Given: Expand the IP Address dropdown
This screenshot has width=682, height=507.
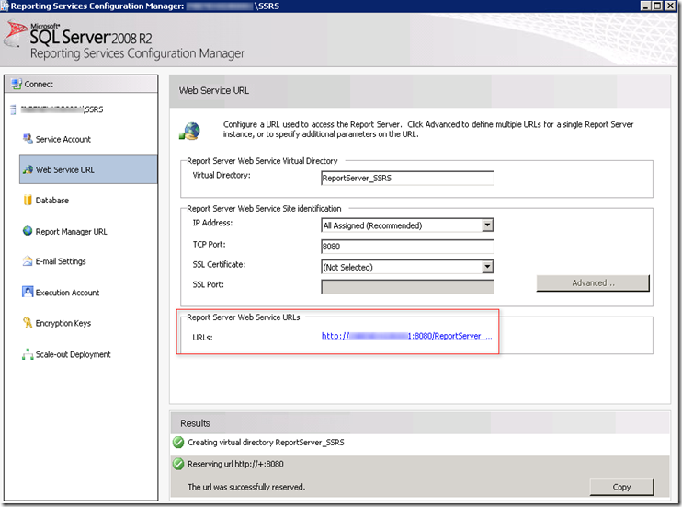Looking at the screenshot, I should [487, 225].
